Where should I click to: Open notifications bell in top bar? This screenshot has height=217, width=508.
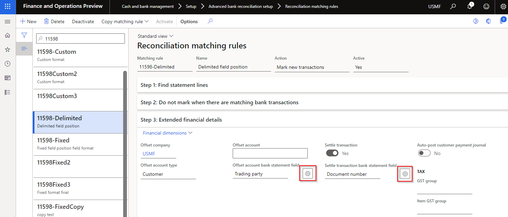click(469, 6)
